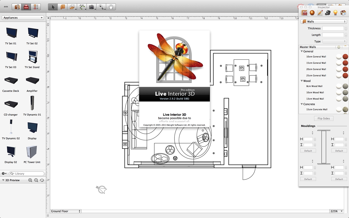Viewport: 349px width, 218px height.
Task: Select the dimension and annotation tool
Action: coord(82,7)
